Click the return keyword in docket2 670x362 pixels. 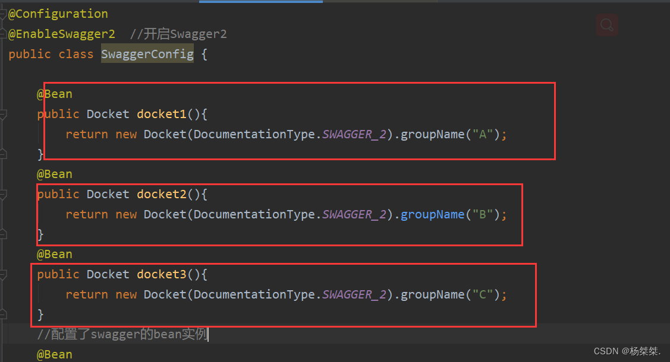[87, 214]
